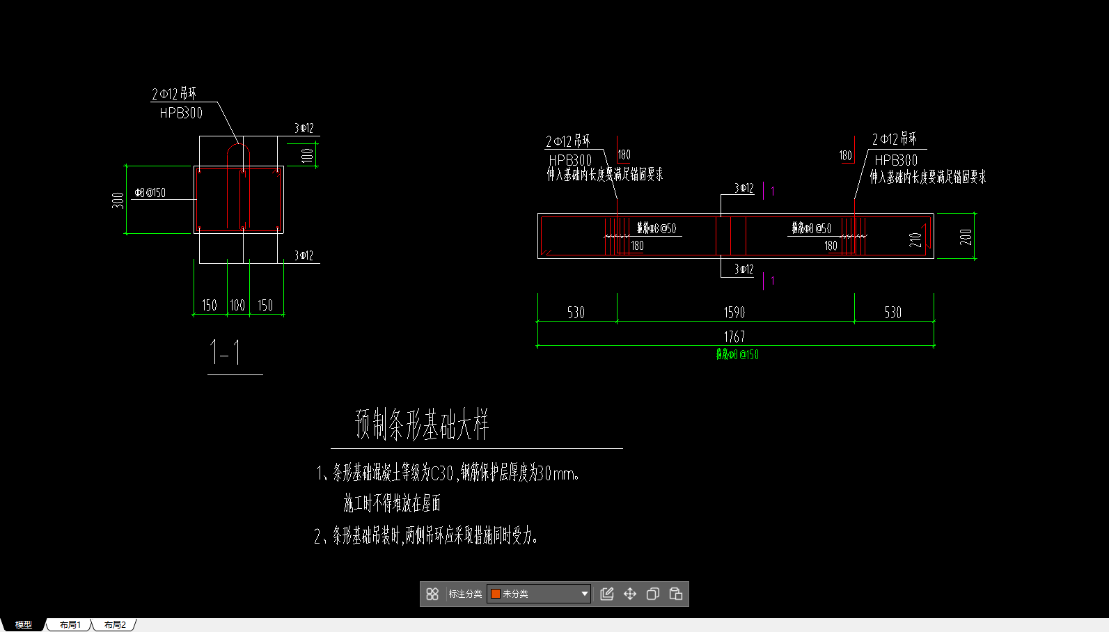Switch to the 布局1 tab

coord(70,625)
